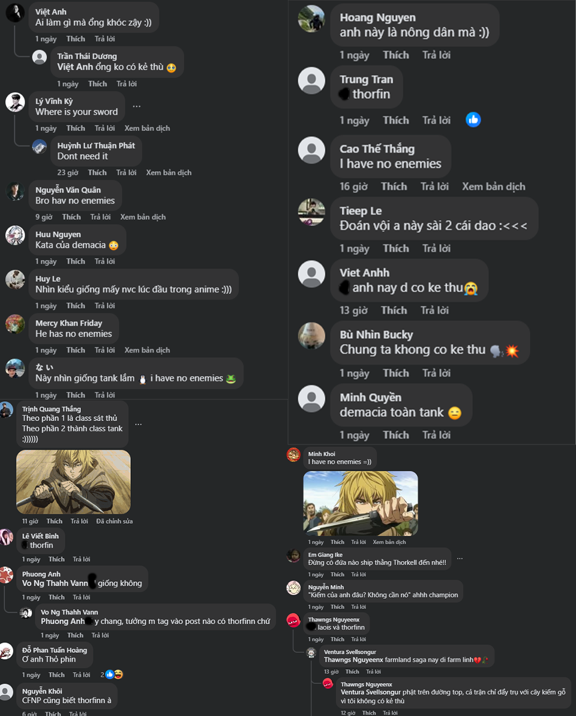Click the blue like reaction under Trung Tran's comment
This screenshot has width=576, height=716.
473,120
